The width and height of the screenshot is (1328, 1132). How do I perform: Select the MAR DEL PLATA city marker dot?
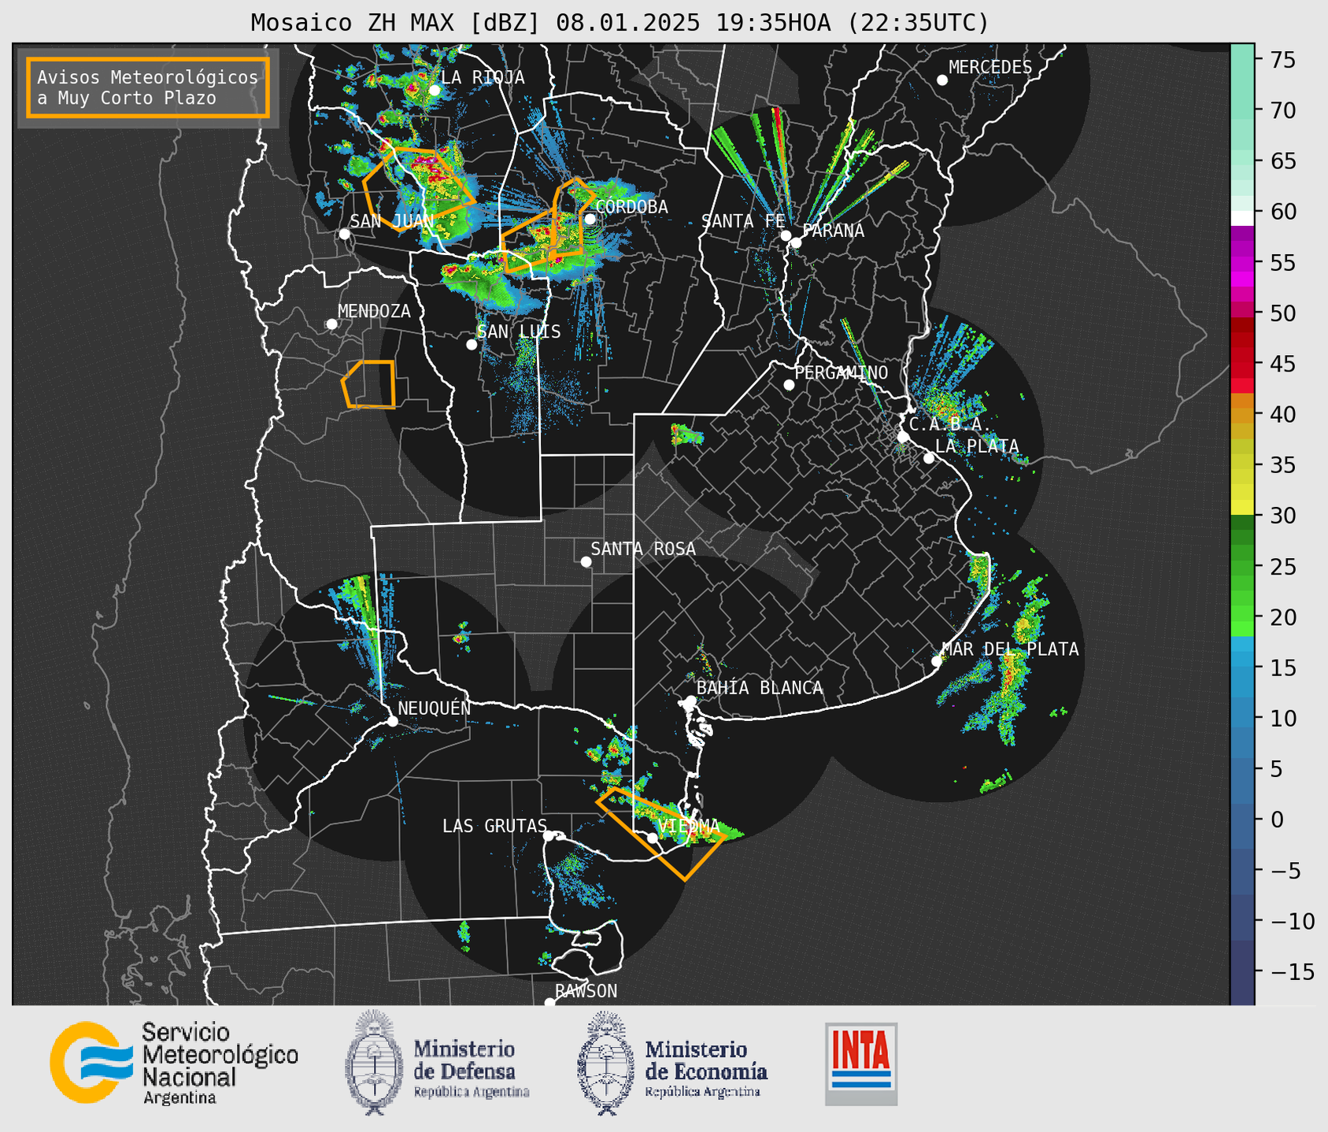936,661
